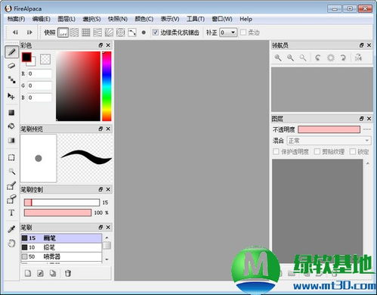Open the Select menu (S)

[91, 19]
